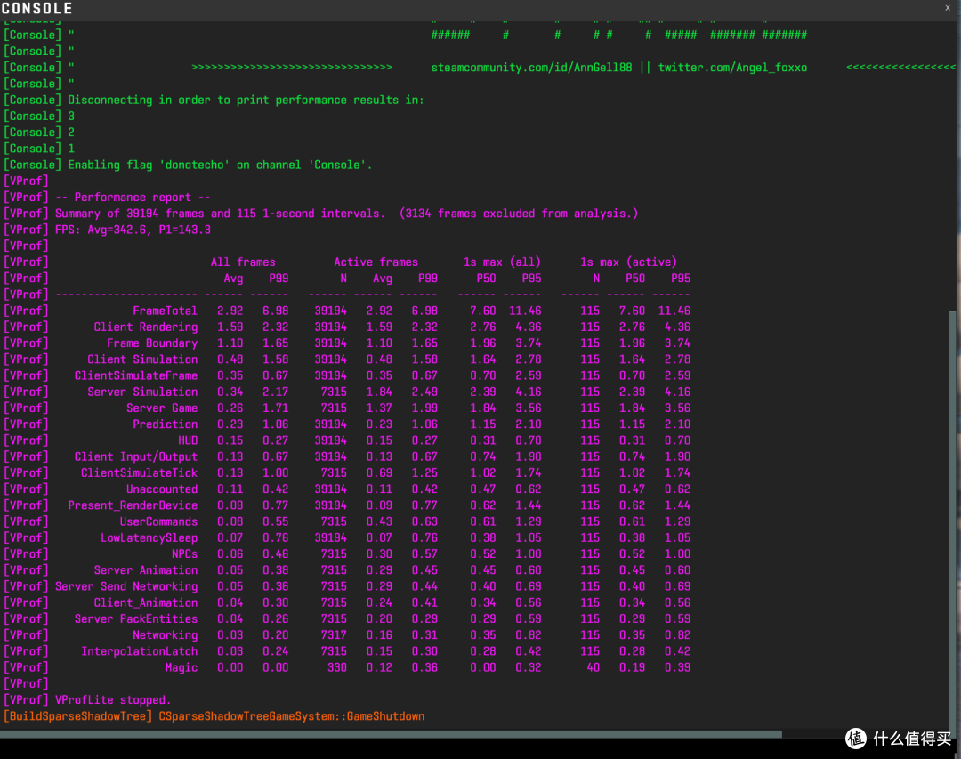The image size is (961, 759).
Task: Click the Server Game row label
Action: (x=162, y=408)
